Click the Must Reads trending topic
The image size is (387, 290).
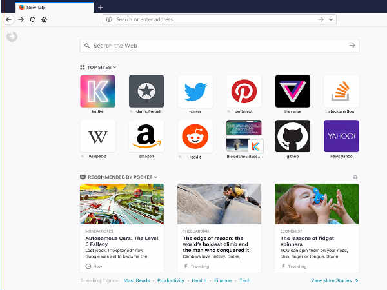136,280
